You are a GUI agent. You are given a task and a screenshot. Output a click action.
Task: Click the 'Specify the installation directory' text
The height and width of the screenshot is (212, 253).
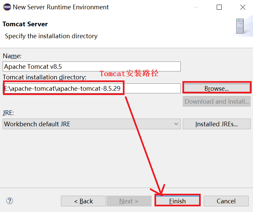[51, 36]
